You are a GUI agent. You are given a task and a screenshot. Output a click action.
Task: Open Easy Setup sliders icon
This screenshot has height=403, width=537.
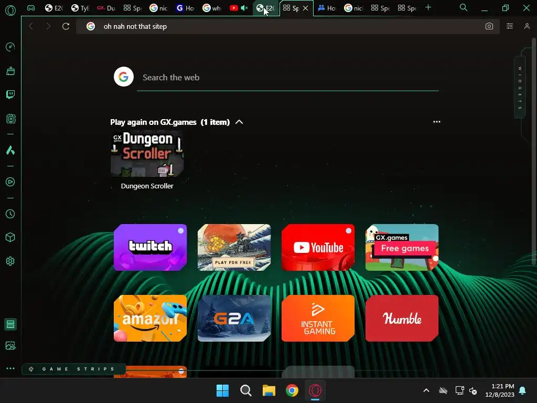coord(510,26)
